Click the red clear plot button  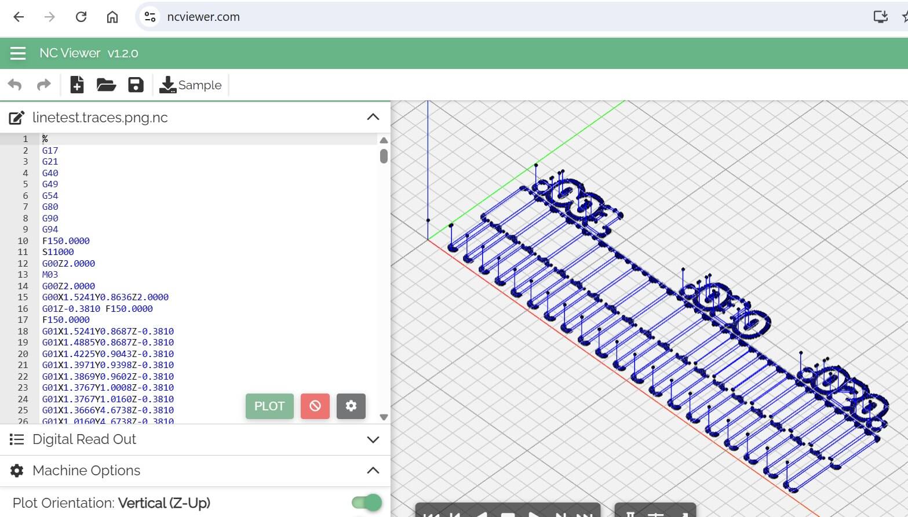(x=315, y=406)
